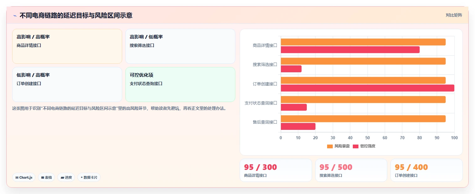Click the orange bar for 订单创建接口
The width and height of the screenshot is (475, 194).
coord(363,80)
